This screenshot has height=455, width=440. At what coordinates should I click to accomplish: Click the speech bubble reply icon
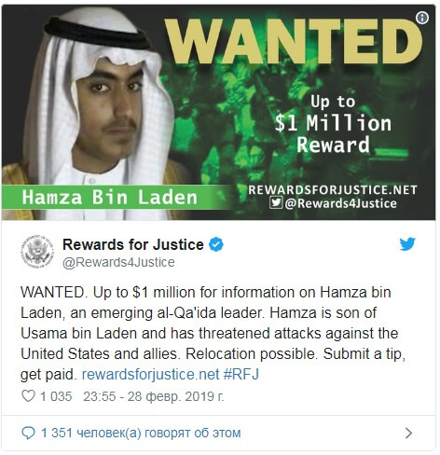click(28, 433)
